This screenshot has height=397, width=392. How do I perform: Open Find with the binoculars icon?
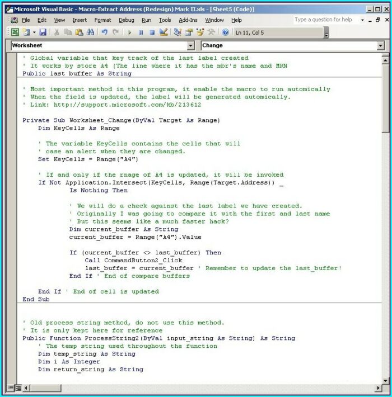tap(90, 32)
